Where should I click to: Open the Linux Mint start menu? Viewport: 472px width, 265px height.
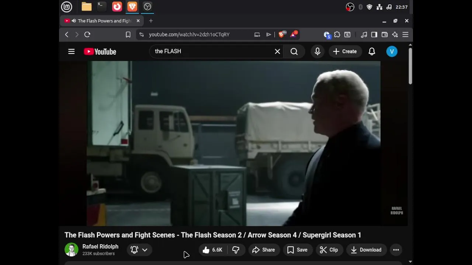click(x=66, y=7)
